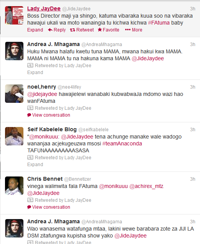Open Chris Bennet's profile photo
The width and height of the screenshot is (200, 244).
pos(14,186)
